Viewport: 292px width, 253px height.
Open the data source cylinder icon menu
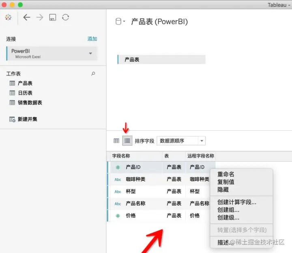click(120, 21)
